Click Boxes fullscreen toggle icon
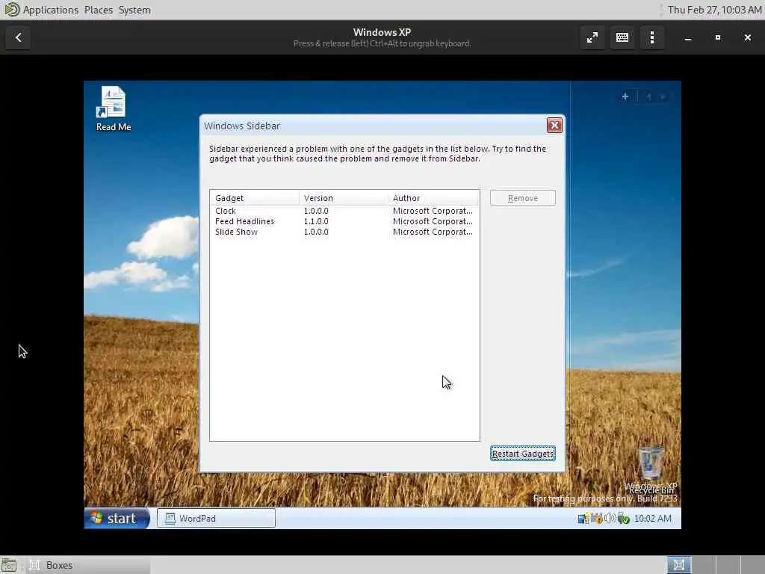This screenshot has width=765, height=574. click(592, 37)
